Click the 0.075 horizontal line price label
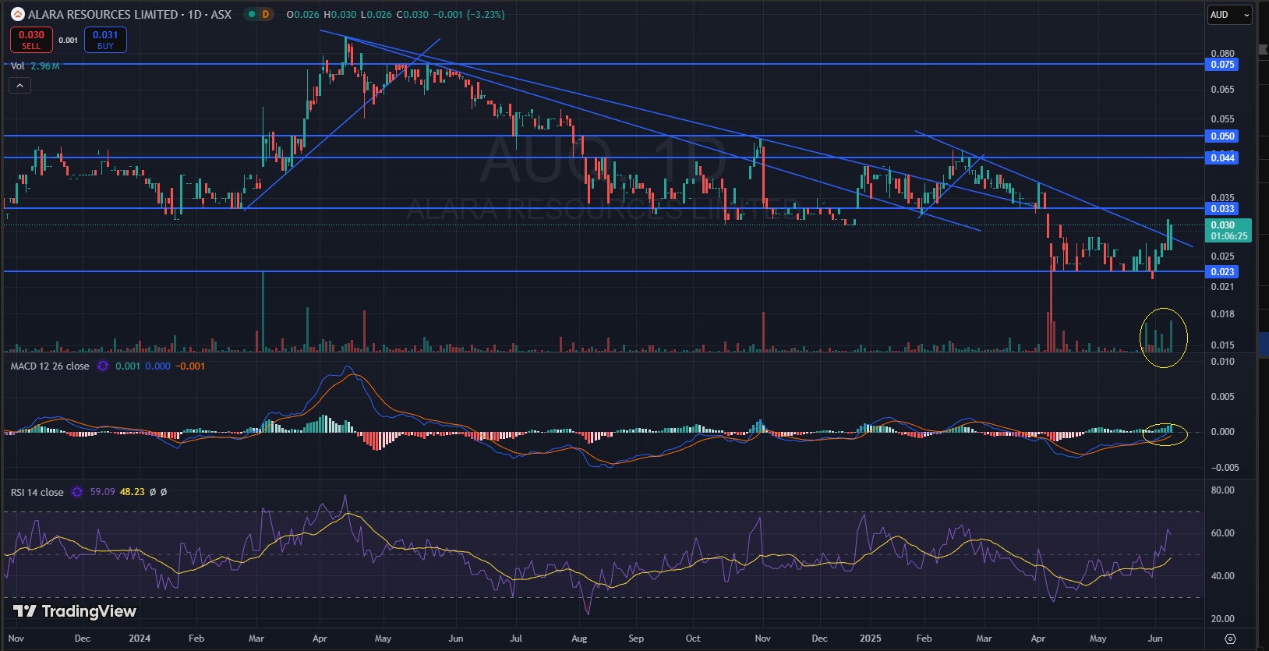Image resolution: width=1269 pixels, height=651 pixels. (1222, 65)
